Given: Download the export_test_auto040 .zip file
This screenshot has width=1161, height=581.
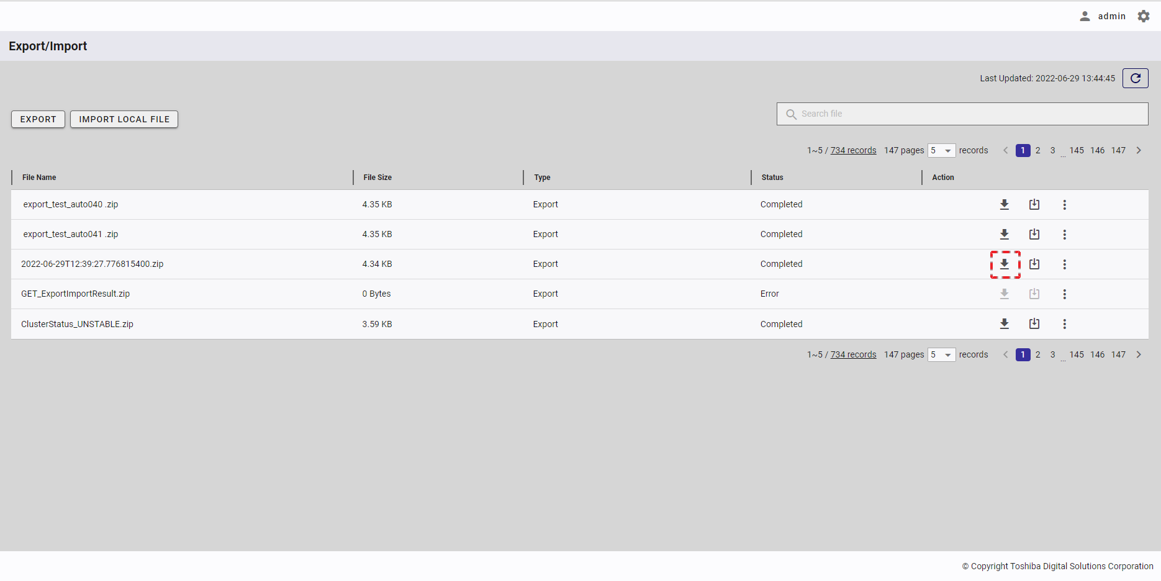Looking at the screenshot, I should coord(1004,204).
